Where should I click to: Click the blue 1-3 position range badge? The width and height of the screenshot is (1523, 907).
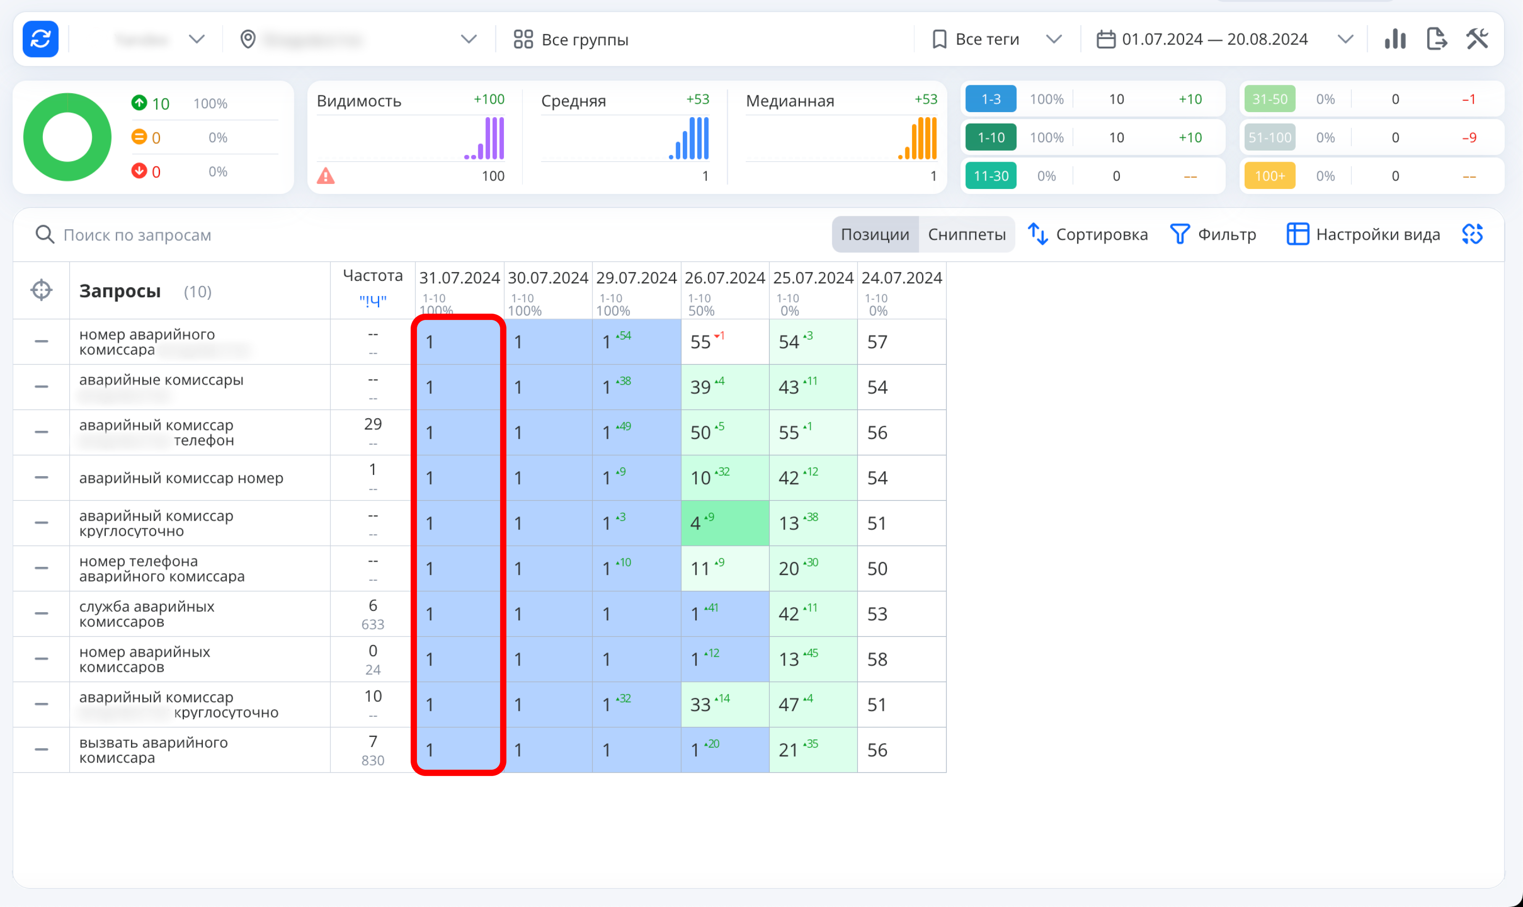click(x=991, y=99)
